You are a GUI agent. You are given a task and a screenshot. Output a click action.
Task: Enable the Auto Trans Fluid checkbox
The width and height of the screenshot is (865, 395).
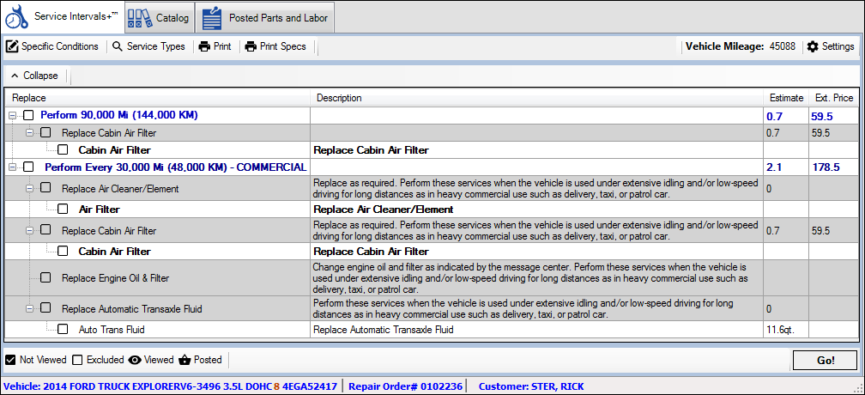(x=63, y=329)
